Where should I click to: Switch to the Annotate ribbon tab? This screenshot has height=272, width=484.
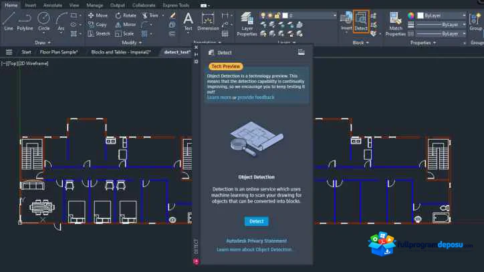[x=52, y=5]
